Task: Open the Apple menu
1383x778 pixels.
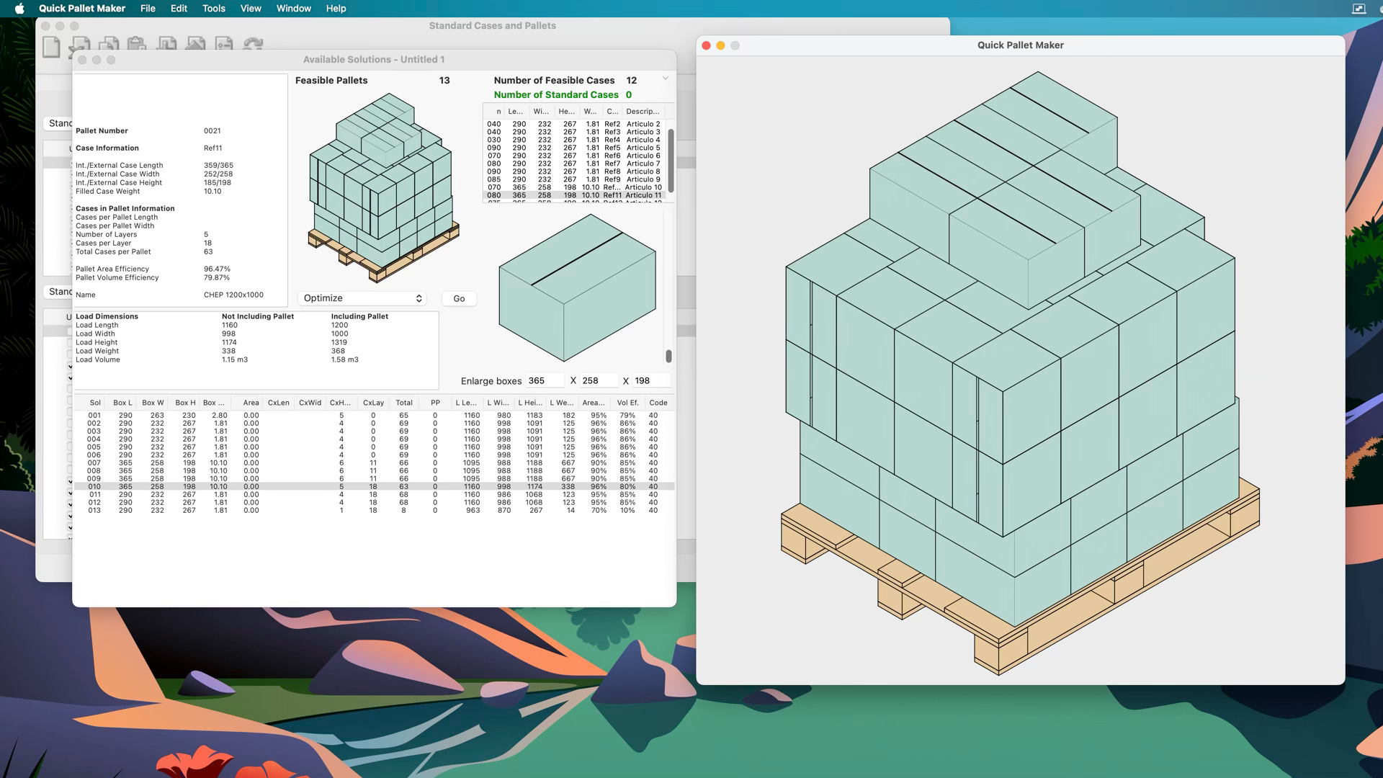Action: tap(19, 9)
